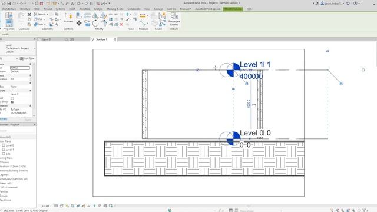Expand Sheets (all) in Project Browser
Viewport: 377px width, 212px height.
[6, 183]
